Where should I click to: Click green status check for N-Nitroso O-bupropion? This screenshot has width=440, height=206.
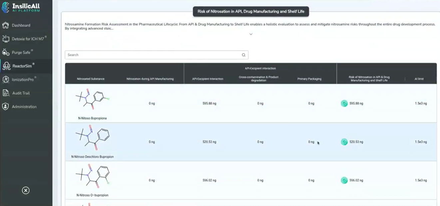tap(344, 180)
